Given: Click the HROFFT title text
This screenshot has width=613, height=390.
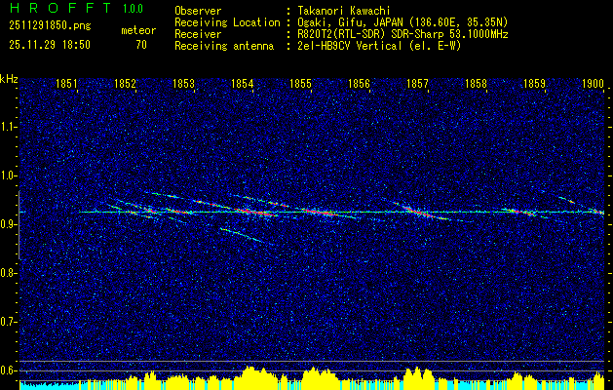Looking at the screenshot, I should (61, 8).
